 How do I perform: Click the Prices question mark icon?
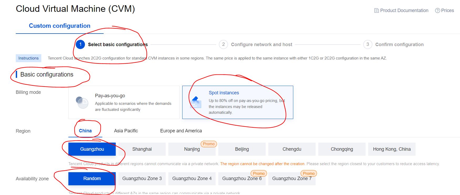click(437, 11)
